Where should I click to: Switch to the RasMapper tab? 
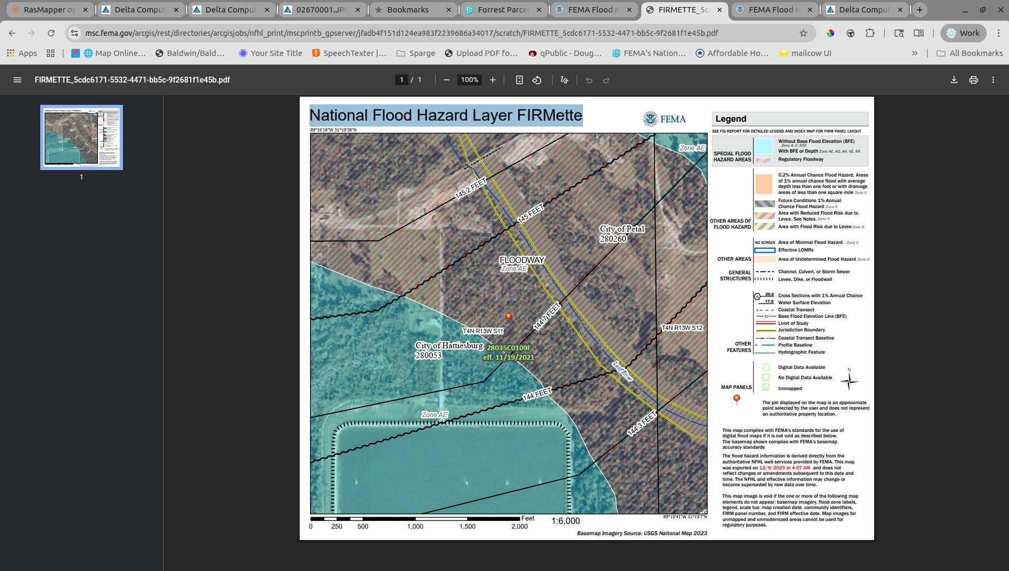click(x=49, y=10)
